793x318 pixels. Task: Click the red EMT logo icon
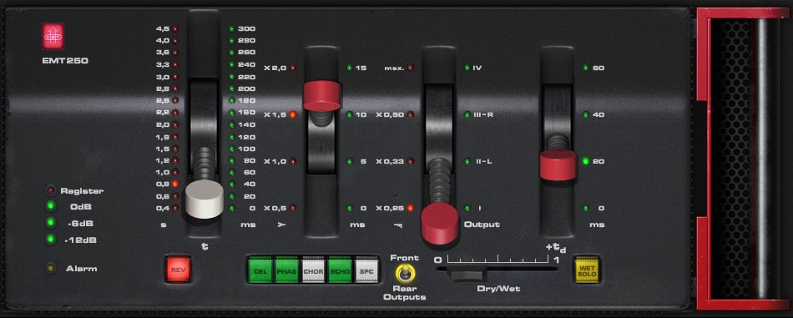(53, 37)
